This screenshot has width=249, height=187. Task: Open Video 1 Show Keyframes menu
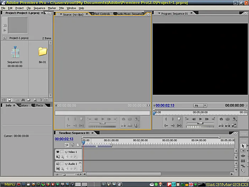62,157
